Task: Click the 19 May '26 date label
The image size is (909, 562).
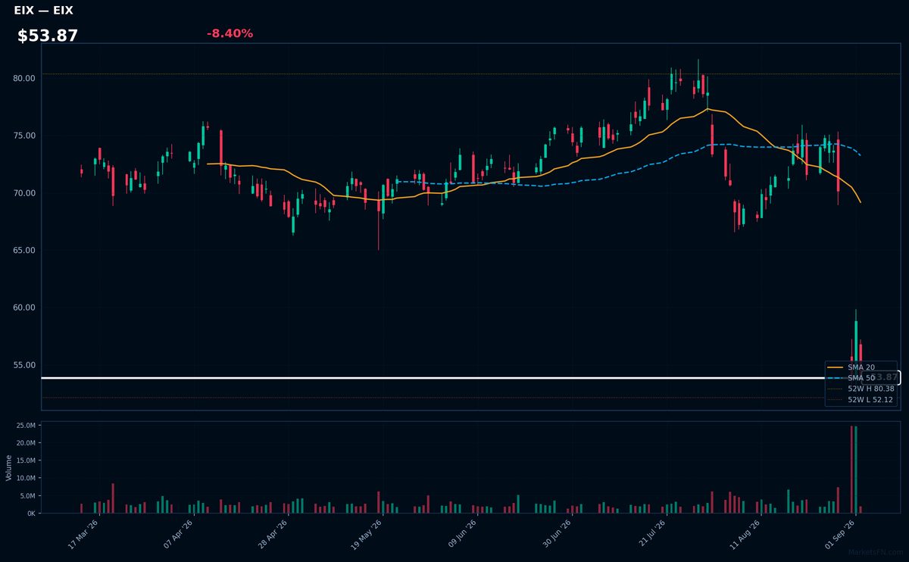Action: pos(367,534)
